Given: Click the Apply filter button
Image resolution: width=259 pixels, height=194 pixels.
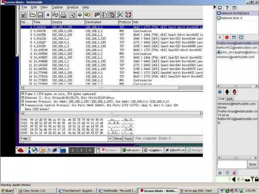Looking at the screenshot, I should (x=129, y=139).
